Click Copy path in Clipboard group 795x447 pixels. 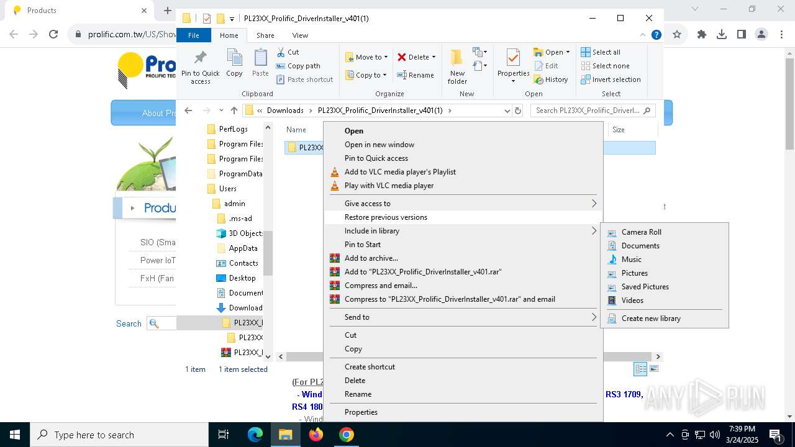298,66
